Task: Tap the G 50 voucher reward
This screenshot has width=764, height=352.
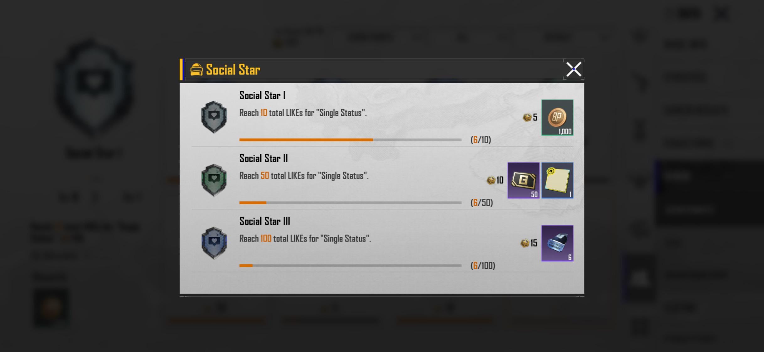Action: tap(523, 180)
